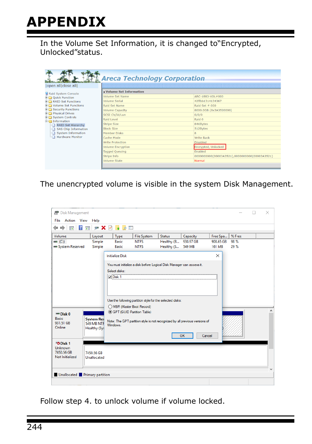
Task: Click the SAS Chip Information page icon
Action: click(54, 129)
